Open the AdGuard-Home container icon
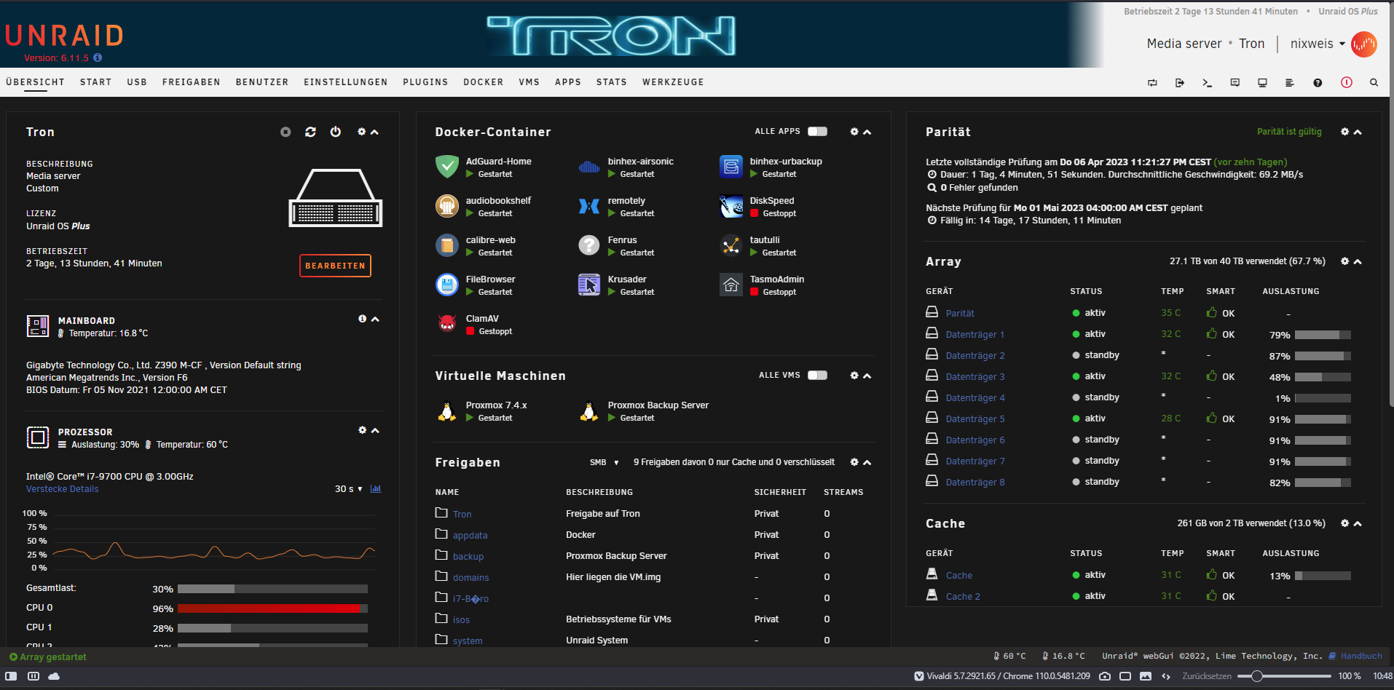 tap(446, 167)
